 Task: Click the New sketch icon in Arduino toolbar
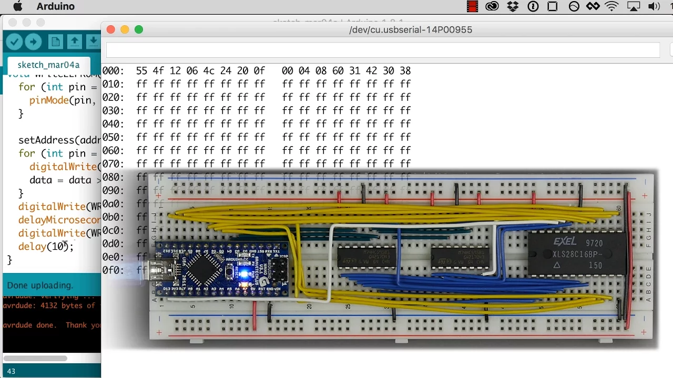coord(56,42)
